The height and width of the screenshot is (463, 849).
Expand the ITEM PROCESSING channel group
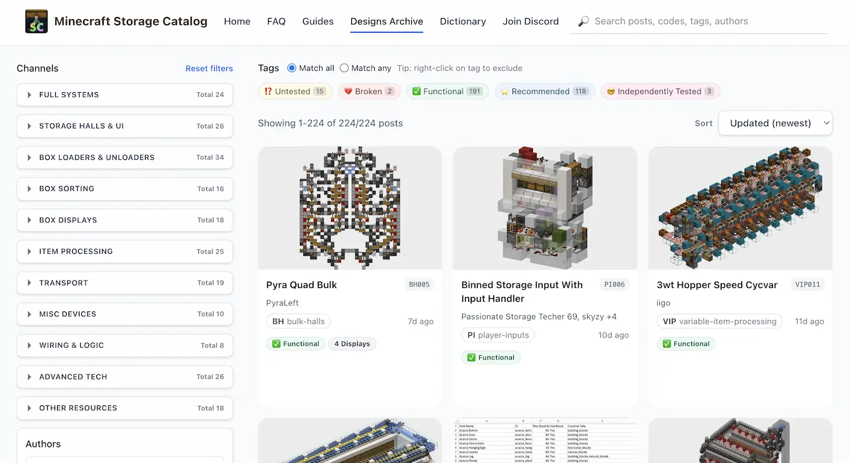point(125,251)
